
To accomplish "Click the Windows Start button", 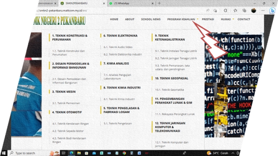I will (4, 153).
